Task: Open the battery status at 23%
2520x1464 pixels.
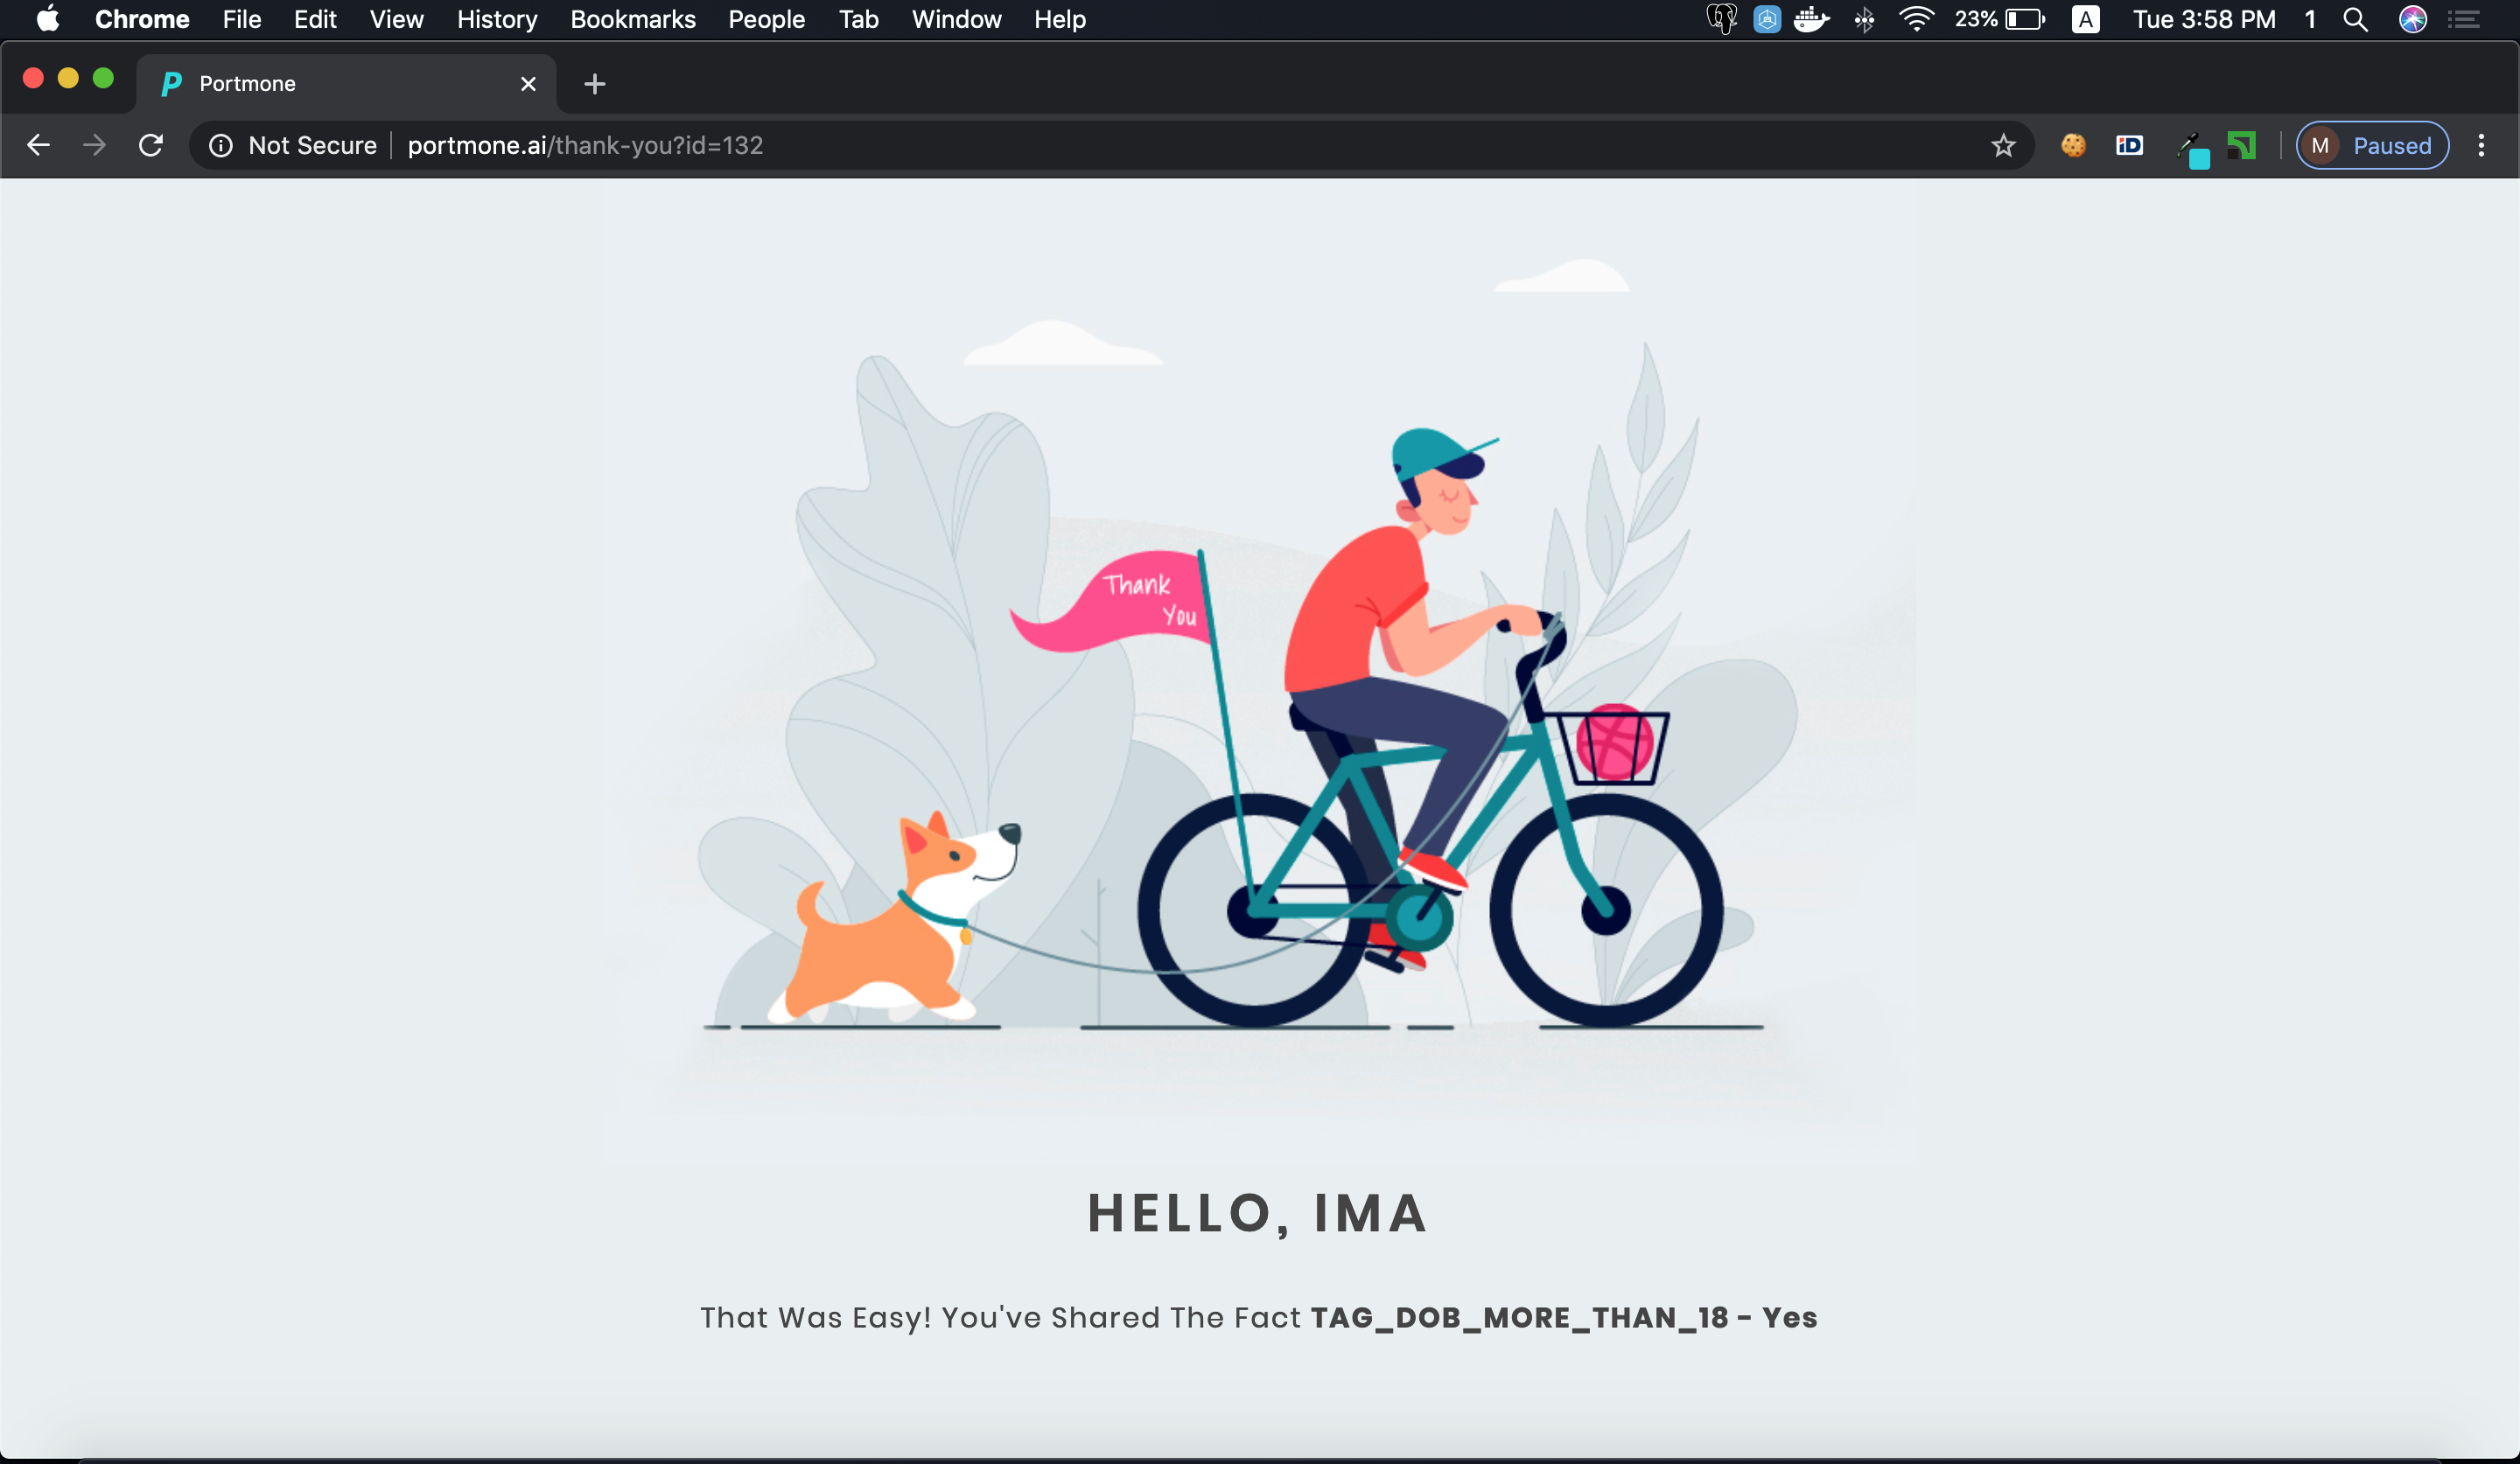Action: (2000, 19)
